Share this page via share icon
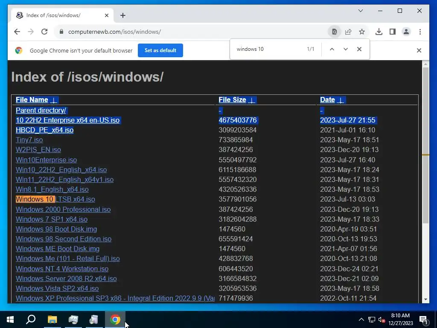 click(348, 32)
